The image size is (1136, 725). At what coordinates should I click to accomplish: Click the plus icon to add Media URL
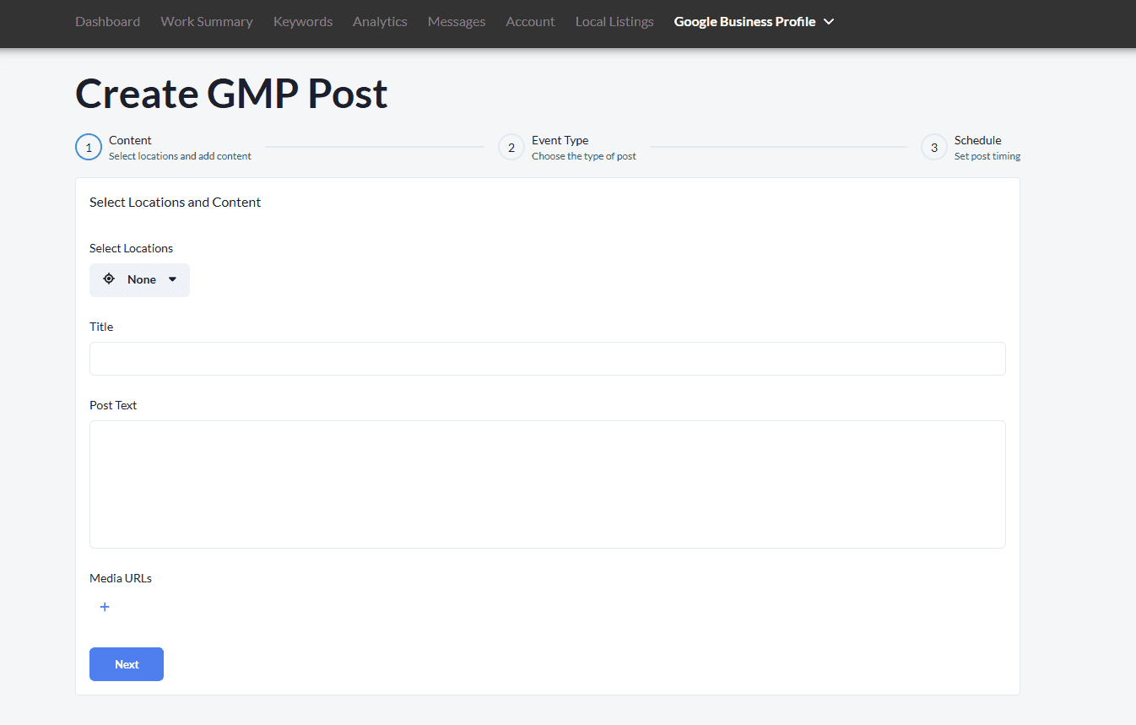point(105,607)
